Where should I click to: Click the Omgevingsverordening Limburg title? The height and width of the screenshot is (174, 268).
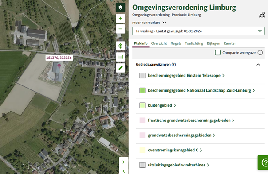(x=184, y=8)
